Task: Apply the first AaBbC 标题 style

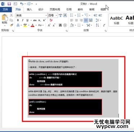Action: tap(117, 20)
